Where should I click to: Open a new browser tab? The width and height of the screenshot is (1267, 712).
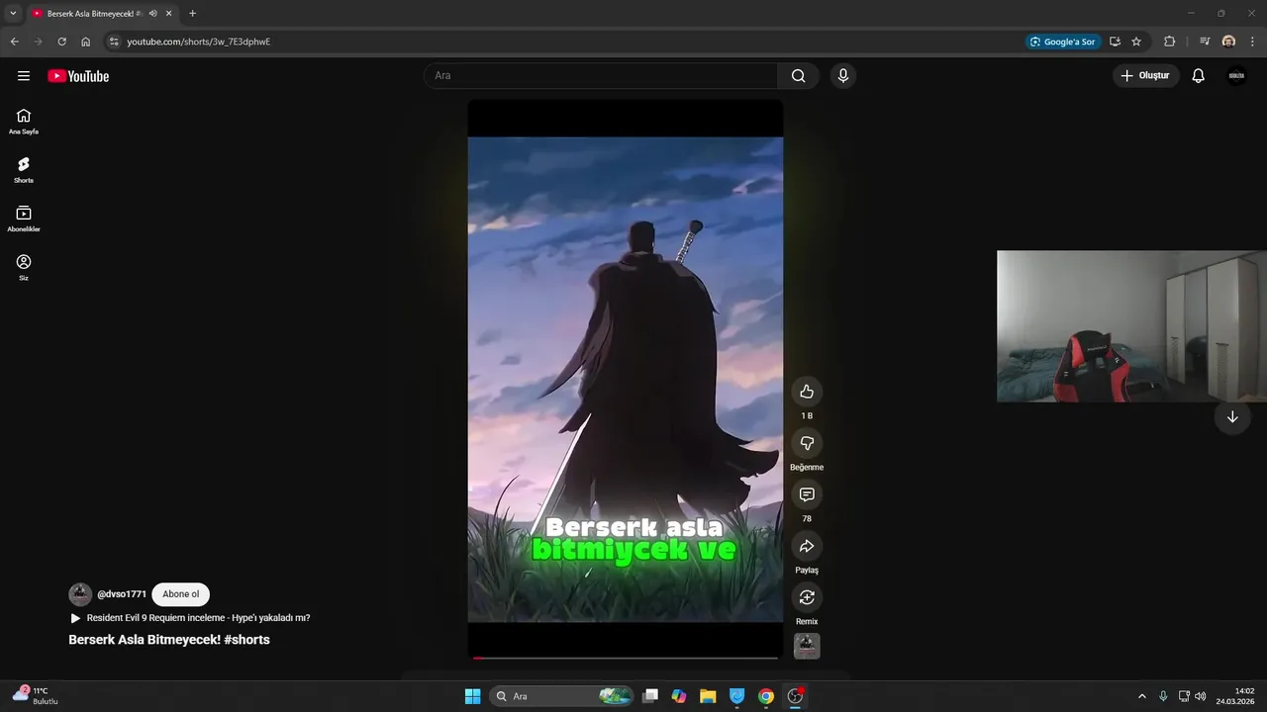coord(192,14)
